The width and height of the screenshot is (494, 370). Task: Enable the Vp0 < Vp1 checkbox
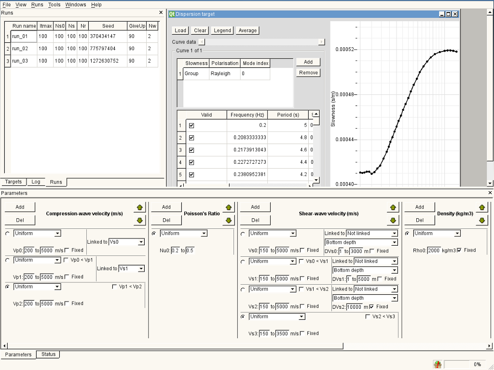point(66,260)
